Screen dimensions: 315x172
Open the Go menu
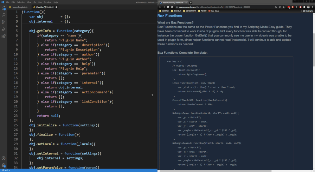point(35,2)
